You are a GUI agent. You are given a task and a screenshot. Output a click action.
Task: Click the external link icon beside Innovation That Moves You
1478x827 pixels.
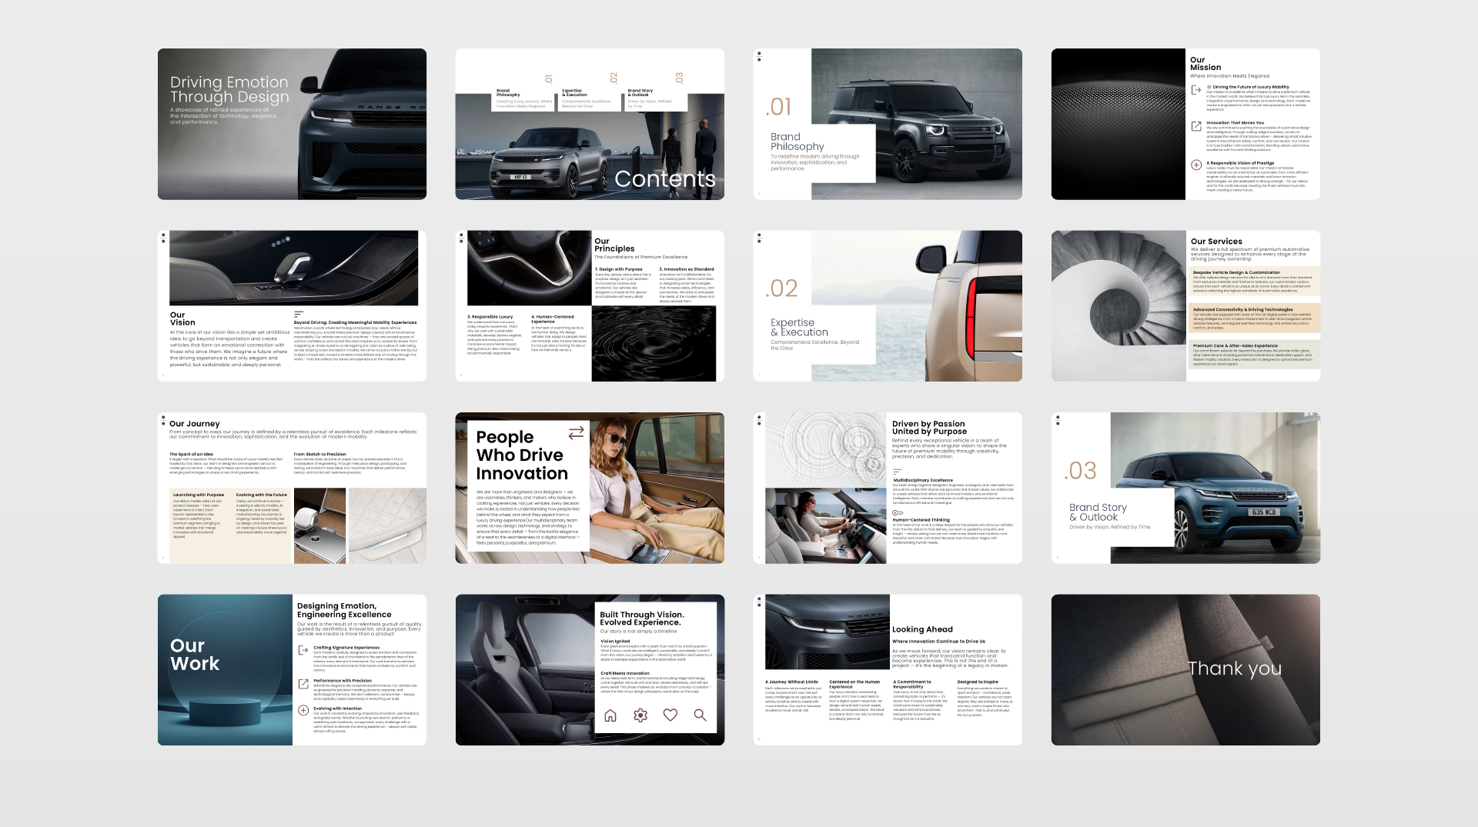[x=1196, y=126]
